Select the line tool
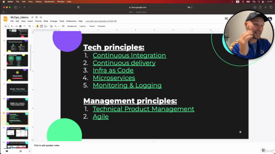Screen dimensions: 275x154 [55, 26]
